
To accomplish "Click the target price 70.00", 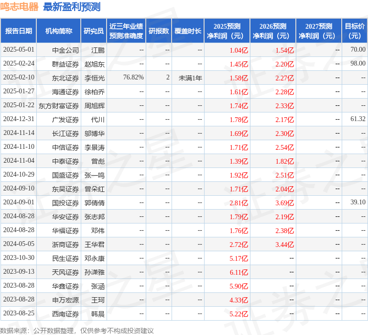I will point(358,49).
